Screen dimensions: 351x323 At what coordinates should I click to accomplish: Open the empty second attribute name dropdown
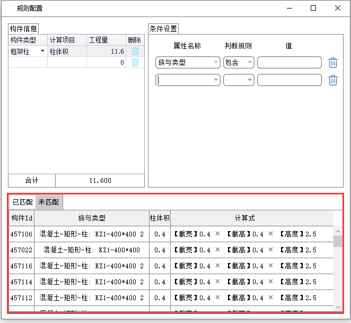click(216, 80)
